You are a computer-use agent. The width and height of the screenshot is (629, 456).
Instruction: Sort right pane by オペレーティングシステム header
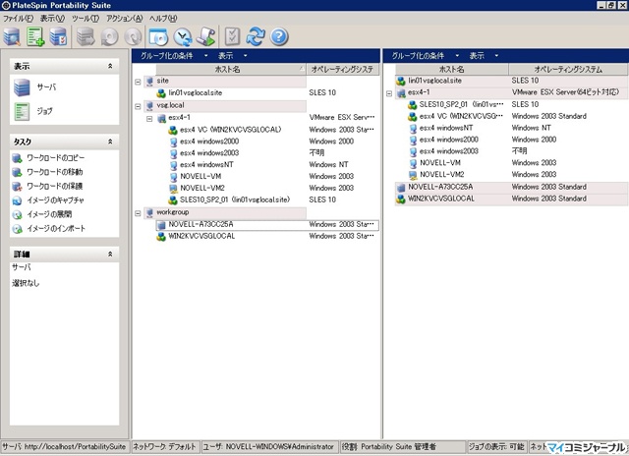(568, 69)
